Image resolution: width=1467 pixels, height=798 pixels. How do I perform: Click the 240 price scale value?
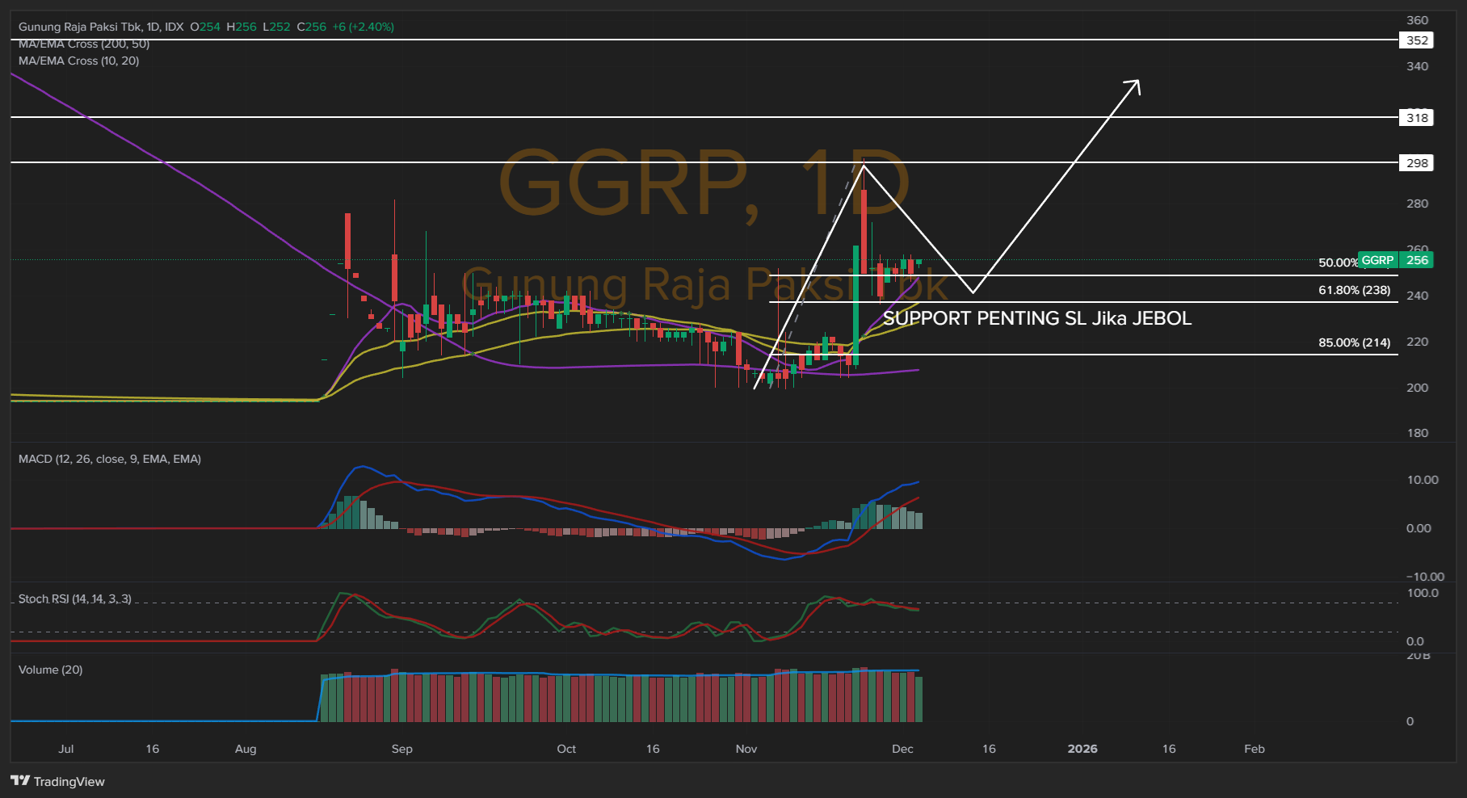(x=1417, y=296)
